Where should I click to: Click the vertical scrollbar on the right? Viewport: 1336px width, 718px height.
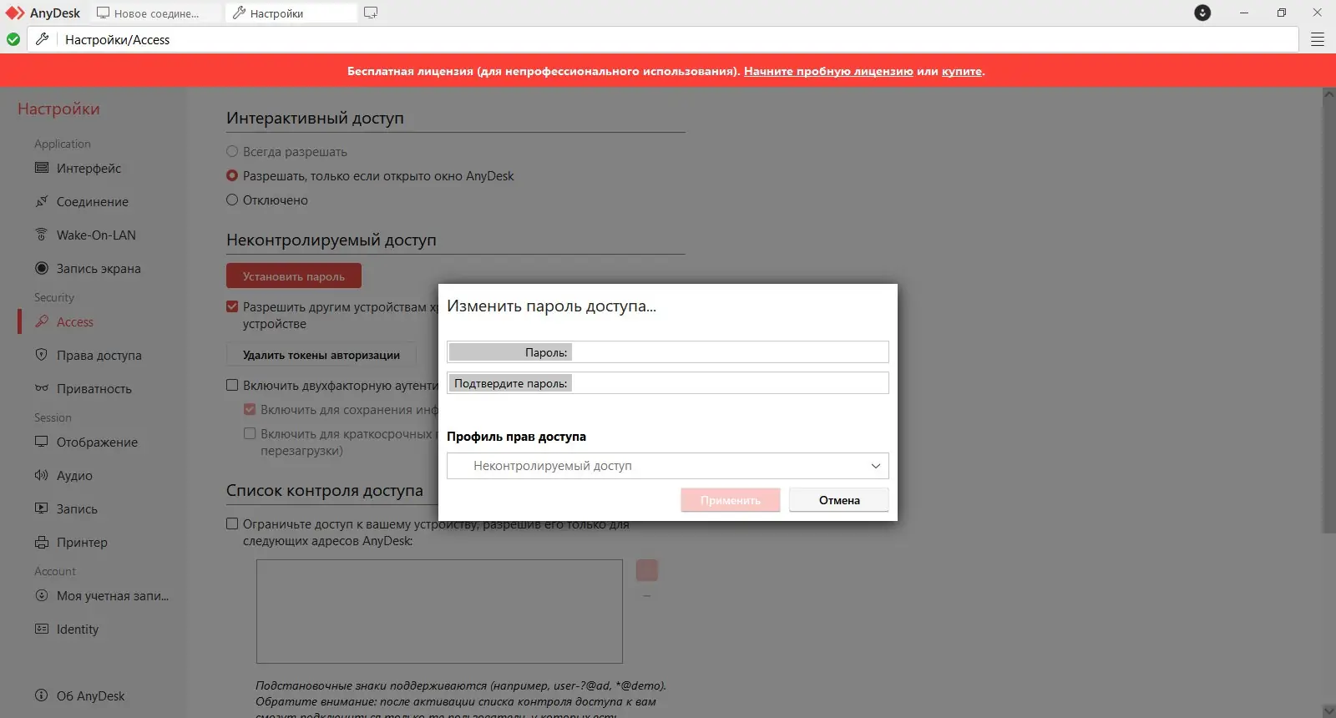tap(1328, 316)
